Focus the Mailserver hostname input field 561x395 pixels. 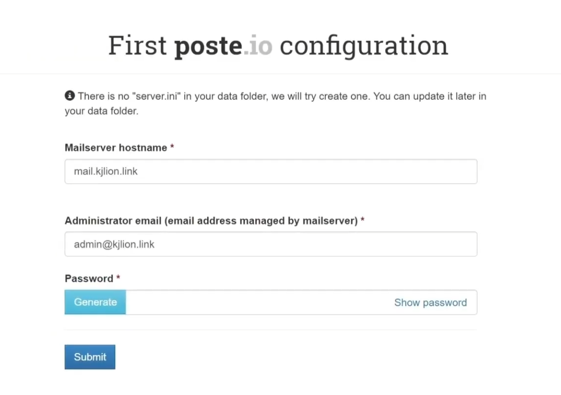271,171
